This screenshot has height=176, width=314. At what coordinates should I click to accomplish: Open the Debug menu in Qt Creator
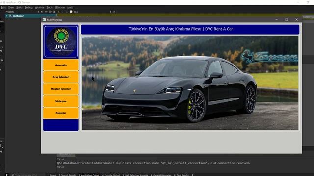click(28, 8)
